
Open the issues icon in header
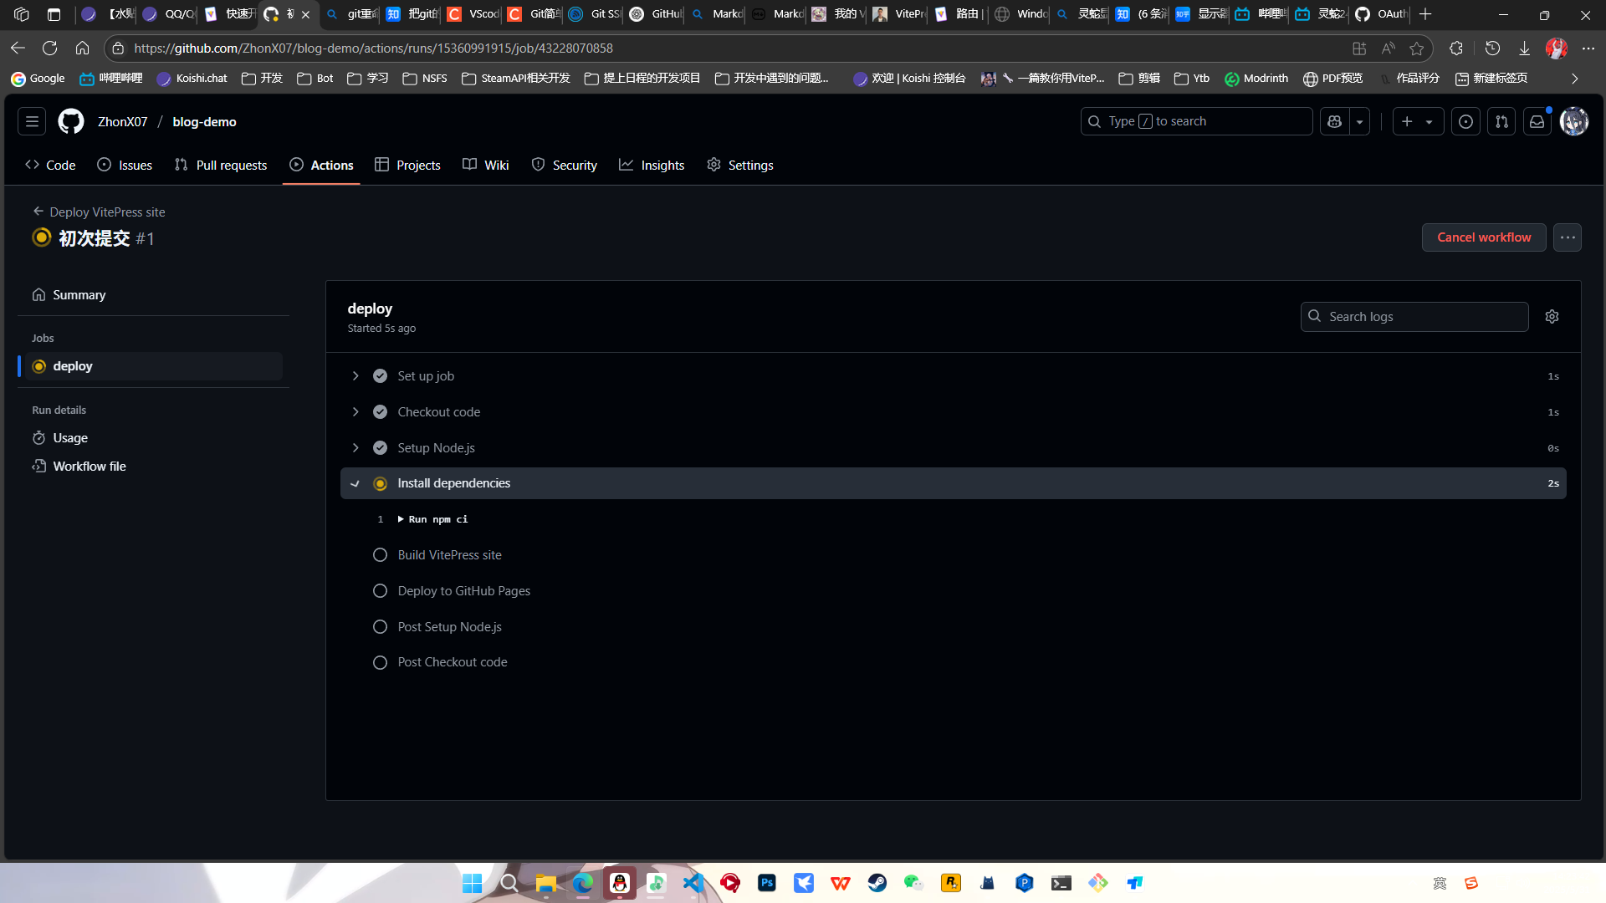[1465, 121]
